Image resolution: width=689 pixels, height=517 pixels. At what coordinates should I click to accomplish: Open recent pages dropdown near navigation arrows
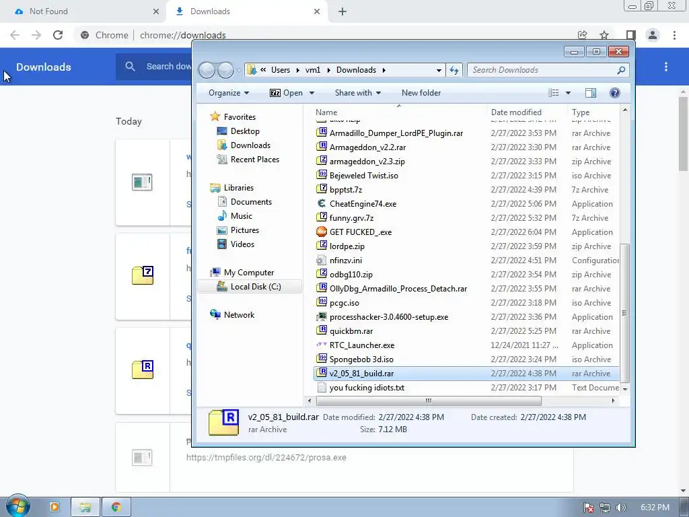coord(239,70)
